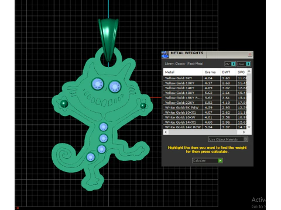The image size is (281, 210).
Task: Select the White Gold:14KX1 row
Action: pos(205,123)
